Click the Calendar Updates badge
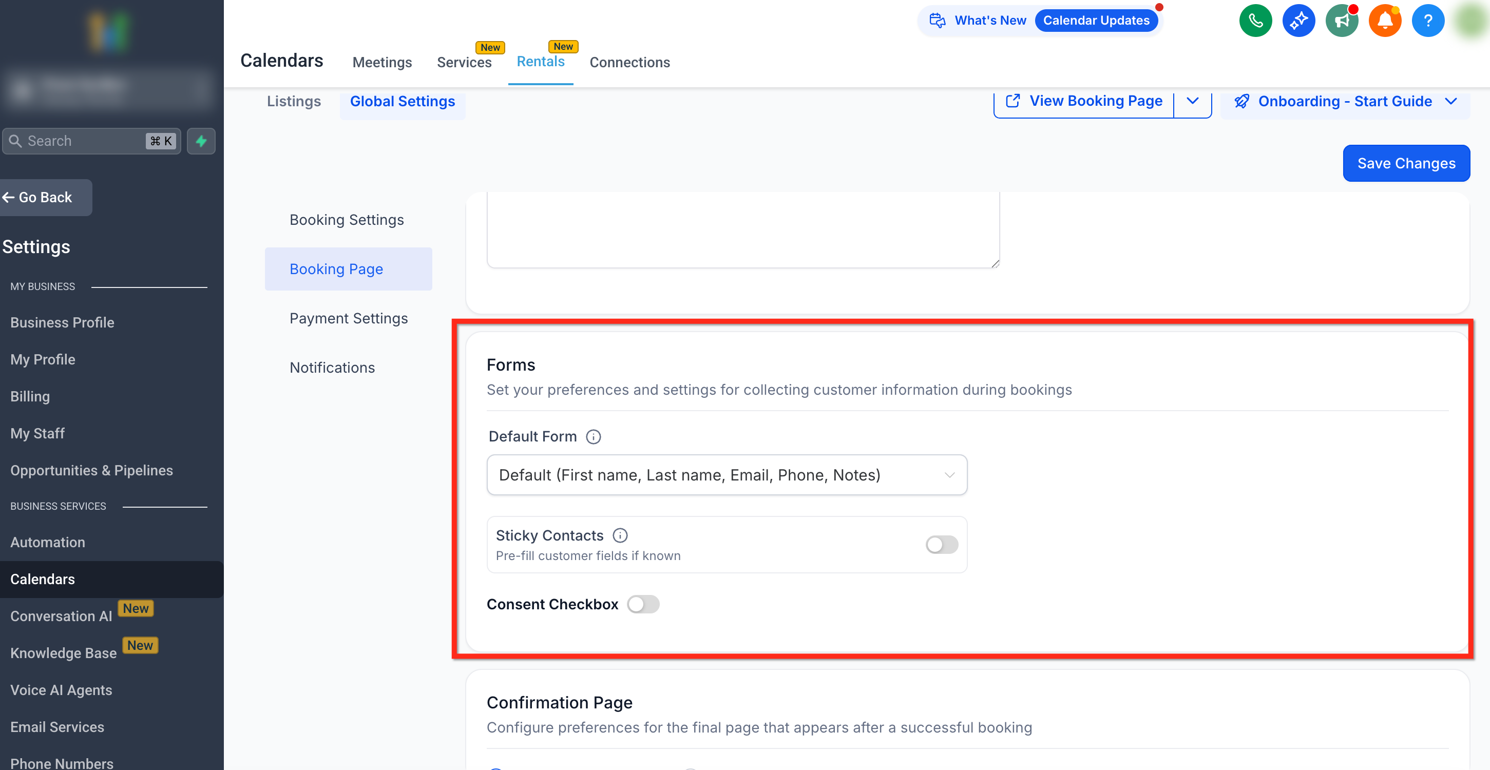This screenshot has width=1490, height=770. tap(1096, 21)
